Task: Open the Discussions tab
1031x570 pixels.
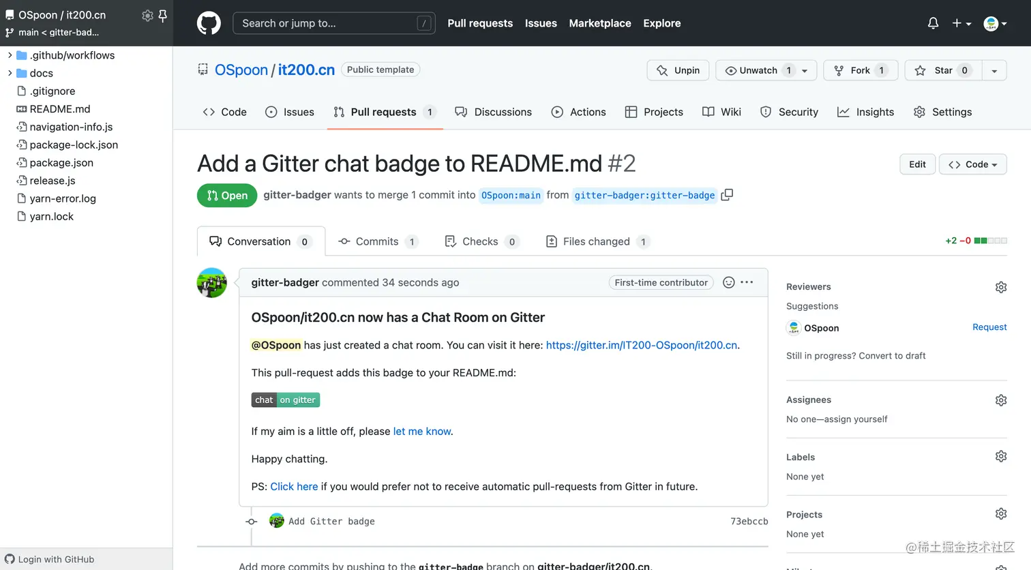Action: pos(494,112)
